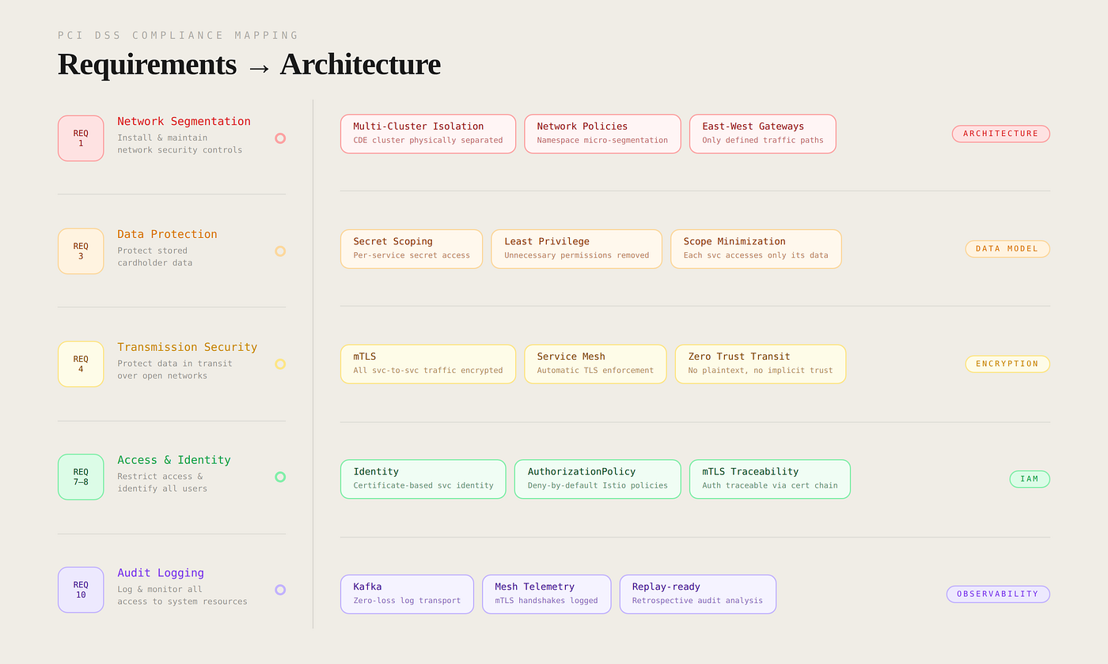1108x664 pixels.
Task: Click 'Install & maintain network security controls' text
Action: tap(180, 144)
